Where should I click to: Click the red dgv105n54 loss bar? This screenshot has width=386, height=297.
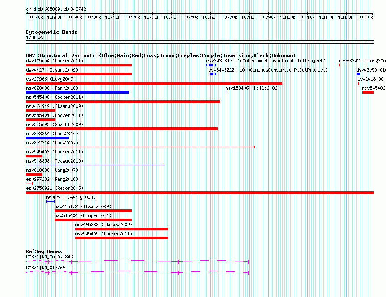79,65
